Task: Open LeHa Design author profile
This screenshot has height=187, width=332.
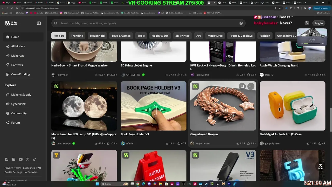Action: click(64, 143)
